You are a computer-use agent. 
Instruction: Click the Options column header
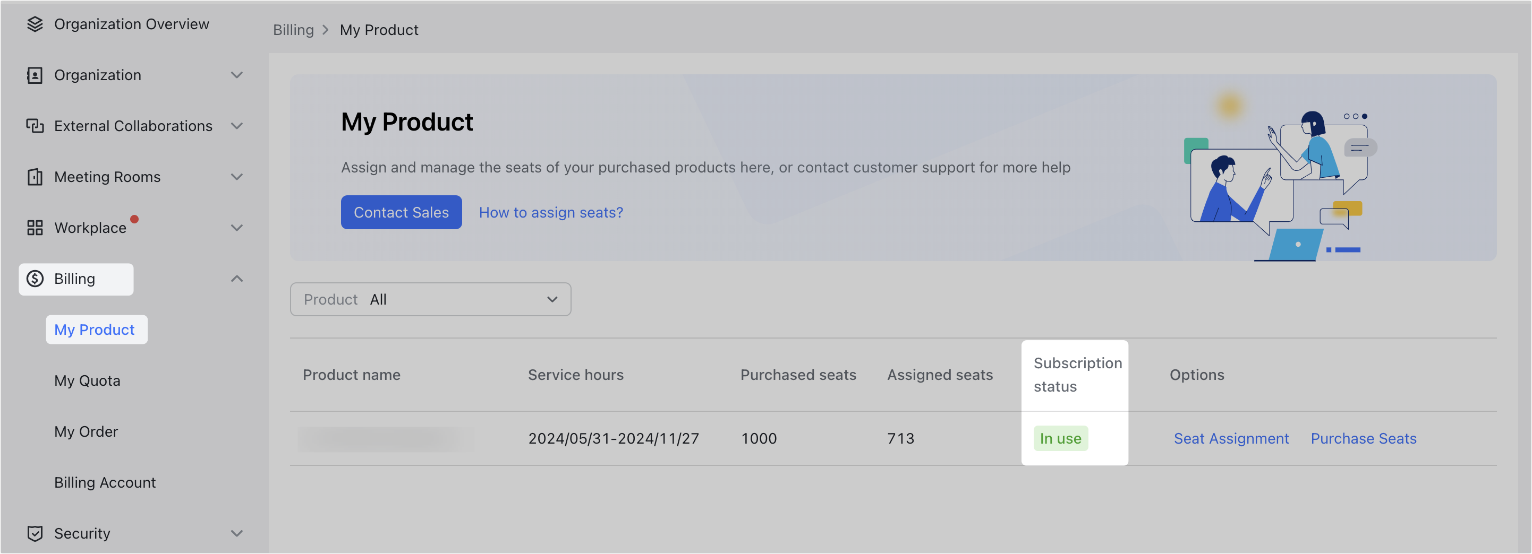1197,375
